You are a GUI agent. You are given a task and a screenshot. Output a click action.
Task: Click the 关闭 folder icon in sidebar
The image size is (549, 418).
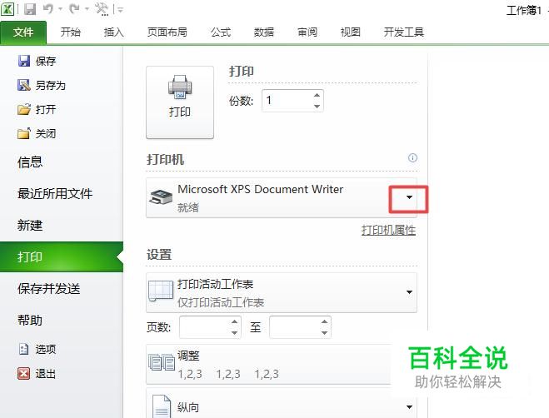pyautogui.click(x=24, y=133)
